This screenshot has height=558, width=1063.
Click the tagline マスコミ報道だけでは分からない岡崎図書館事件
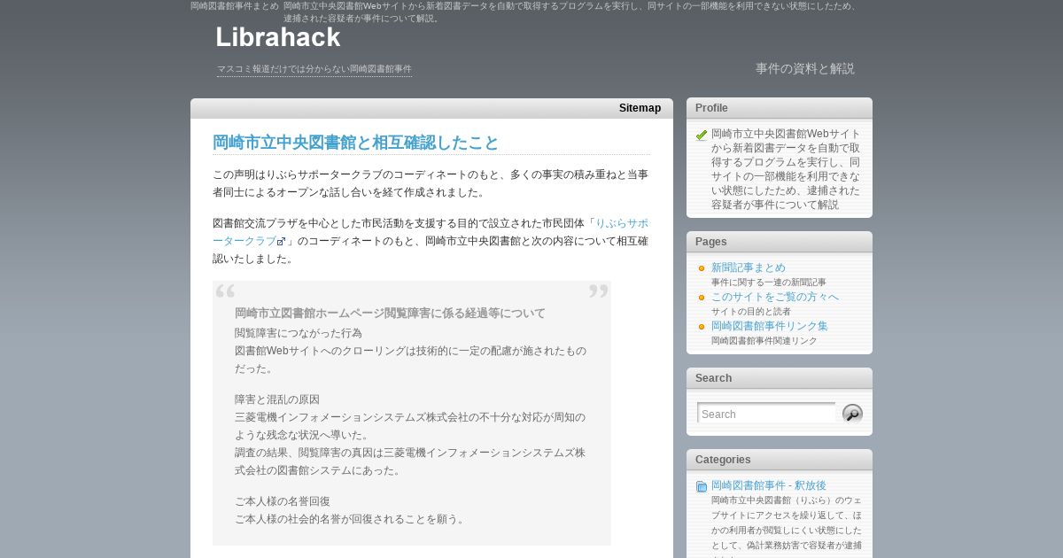coord(314,69)
